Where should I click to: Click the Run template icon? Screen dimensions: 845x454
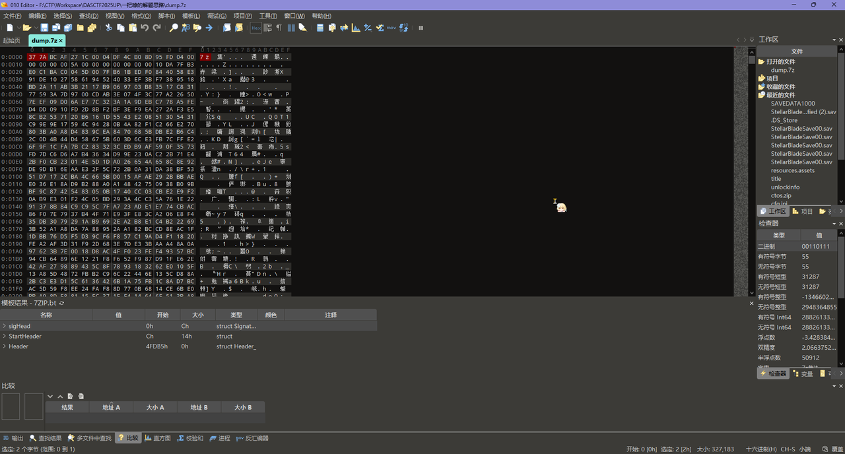click(238, 28)
